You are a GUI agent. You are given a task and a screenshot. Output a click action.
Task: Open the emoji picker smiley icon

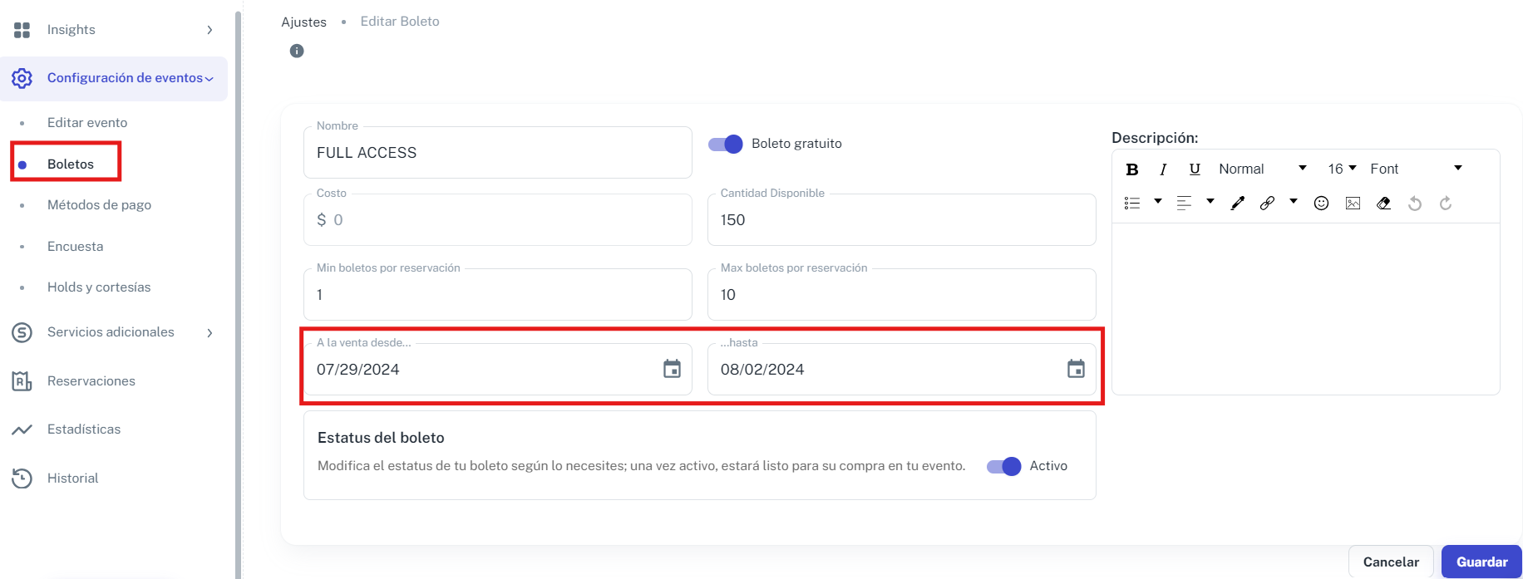tap(1321, 204)
